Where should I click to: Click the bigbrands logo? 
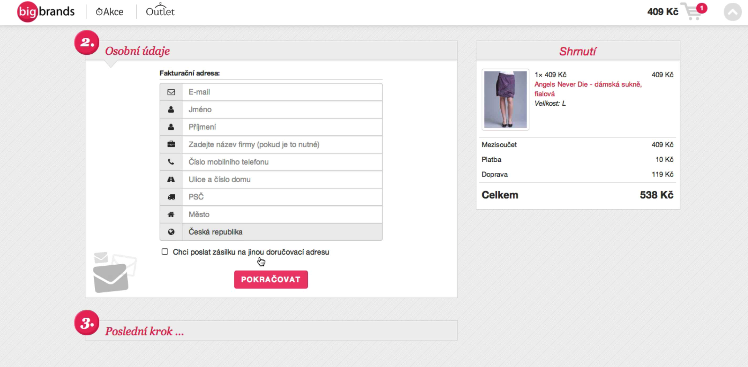[x=46, y=12]
